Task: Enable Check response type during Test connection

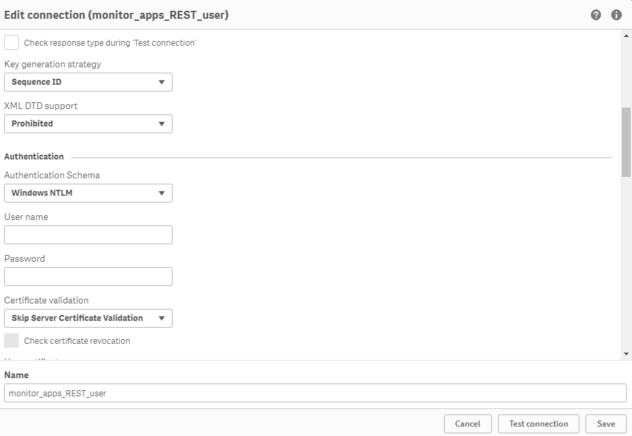Action: pyautogui.click(x=11, y=42)
